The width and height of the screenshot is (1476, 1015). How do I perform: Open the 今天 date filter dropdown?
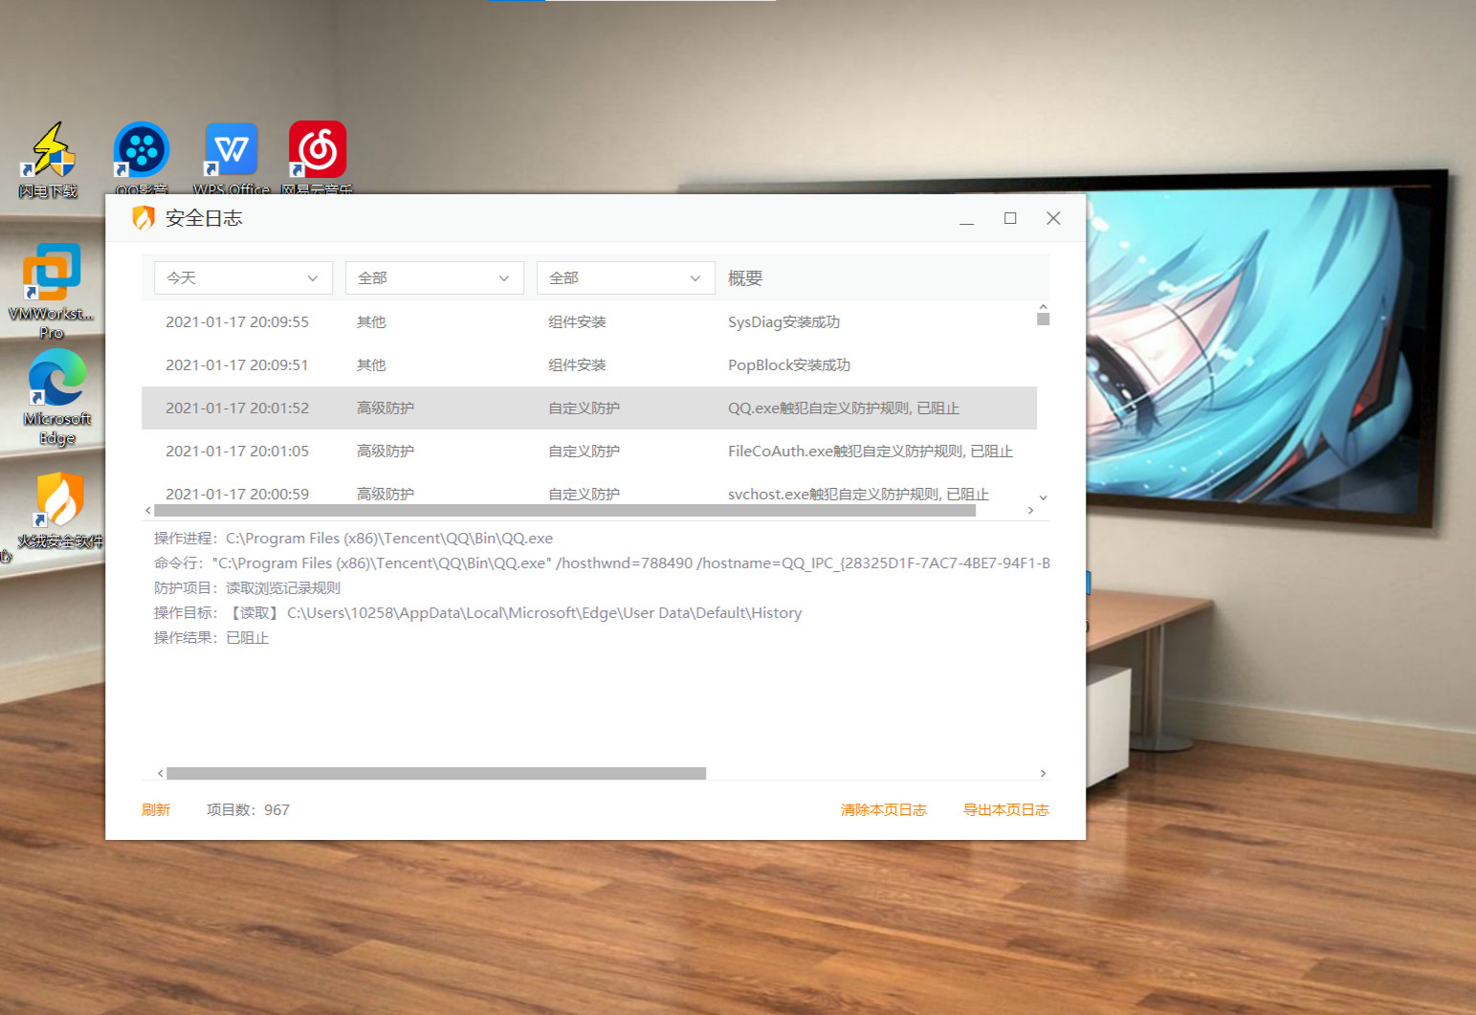(x=243, y=277)
